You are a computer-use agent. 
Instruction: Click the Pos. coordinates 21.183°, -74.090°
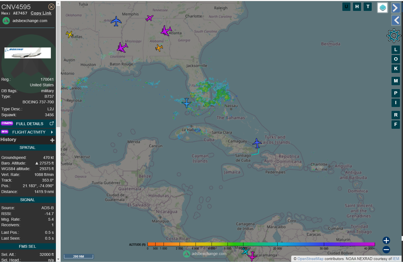click(x=38, y=186)
